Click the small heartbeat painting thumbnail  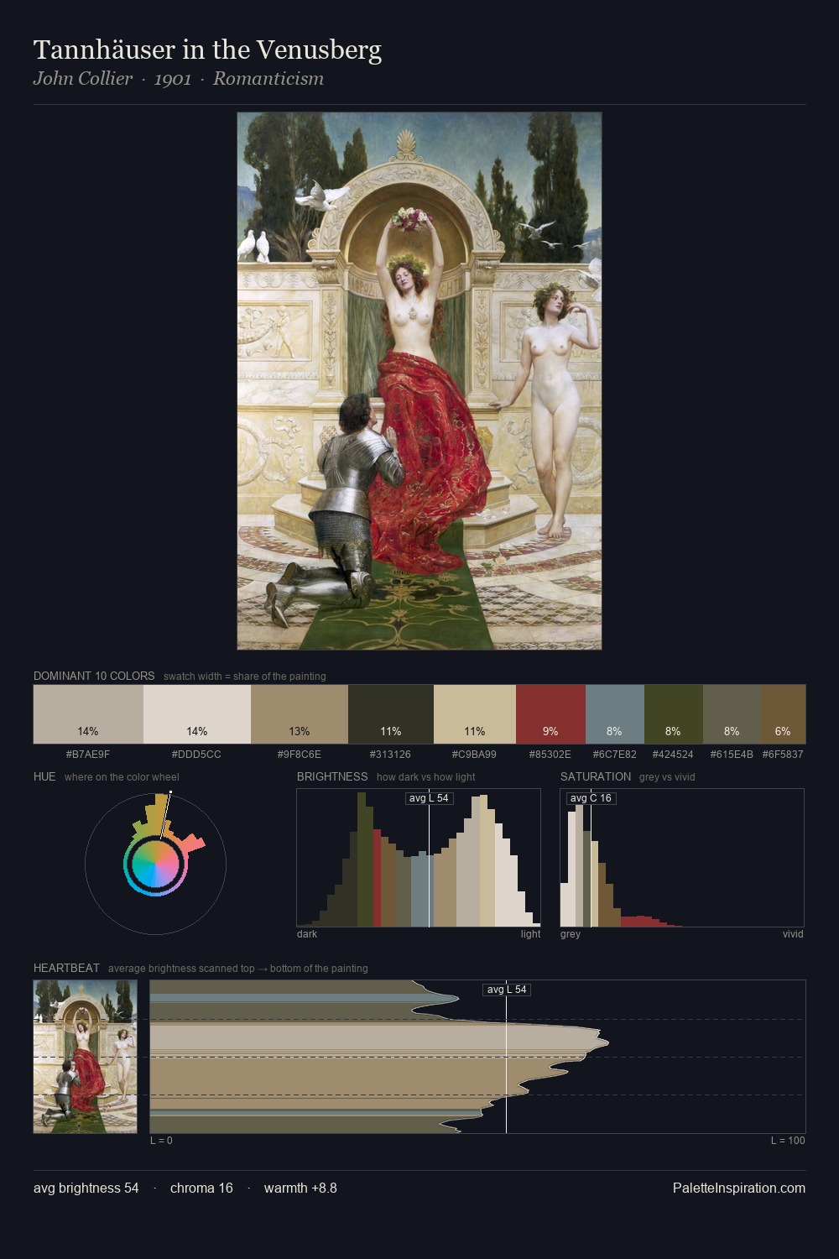85,1057
